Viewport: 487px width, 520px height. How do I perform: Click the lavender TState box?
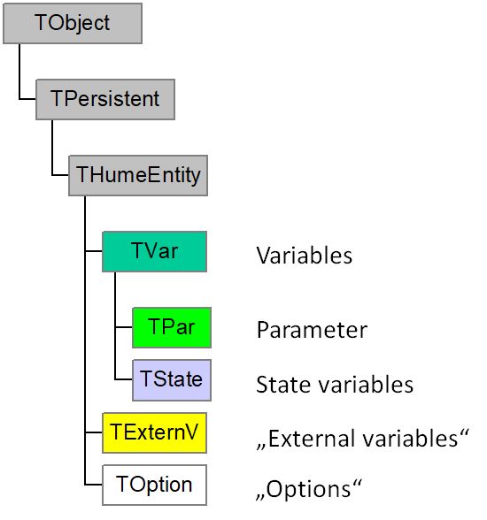tap(172, 380)
